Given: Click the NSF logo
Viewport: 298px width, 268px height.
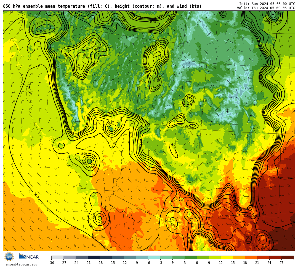Looking at the screenshot, I should click(x=9, y=257).
